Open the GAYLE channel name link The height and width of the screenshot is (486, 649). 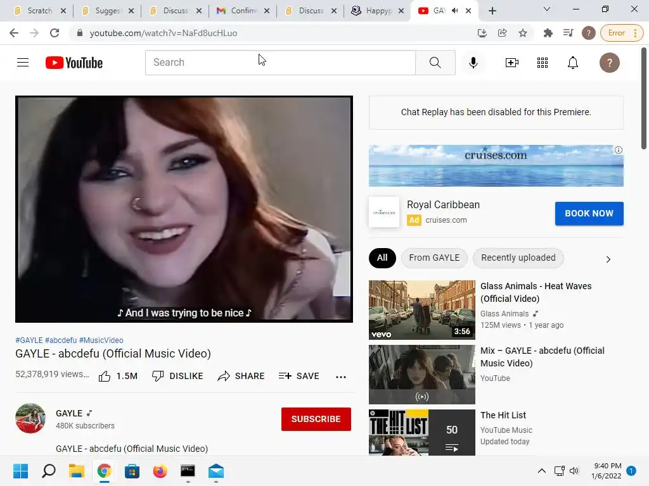tap(69, 413)
